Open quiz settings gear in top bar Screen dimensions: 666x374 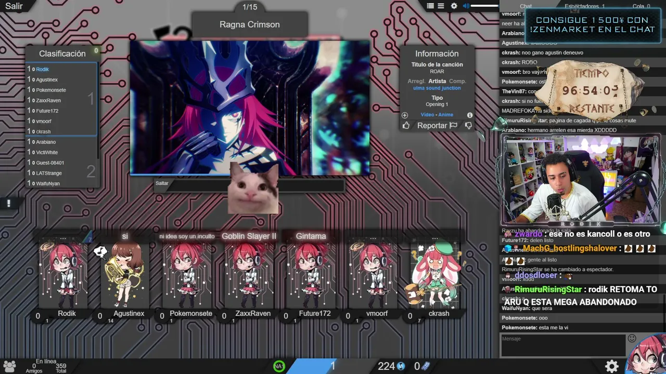454,6
